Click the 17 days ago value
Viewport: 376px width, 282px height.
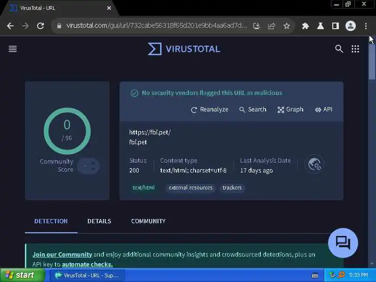coord(256,170)
